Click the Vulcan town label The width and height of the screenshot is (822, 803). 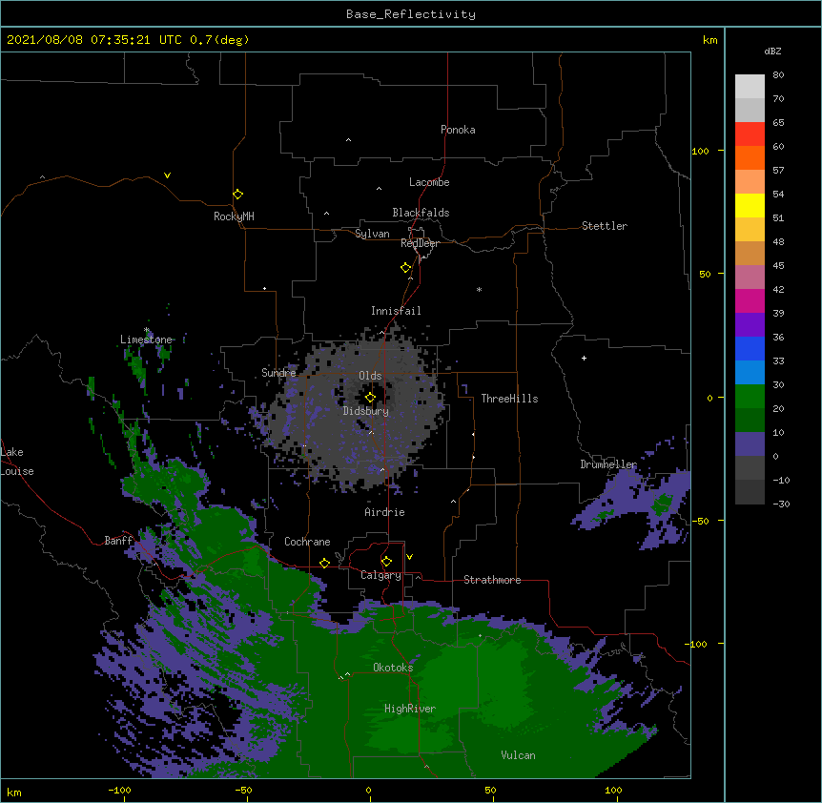(518, 755)
